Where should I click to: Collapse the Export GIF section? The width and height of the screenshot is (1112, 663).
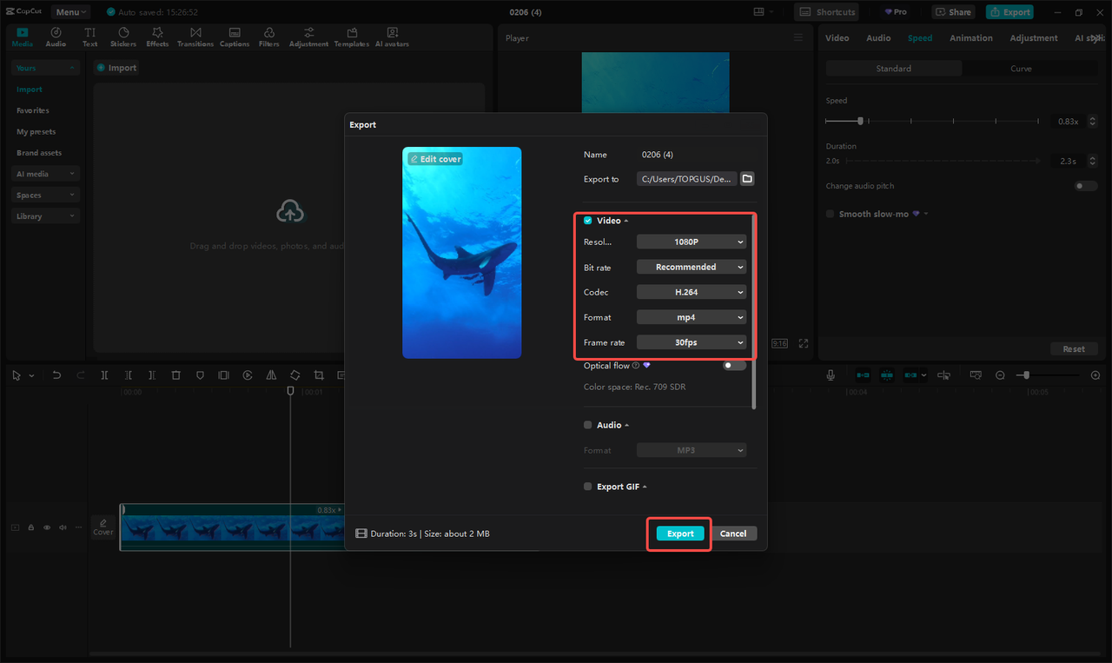(x=645, y=487)
